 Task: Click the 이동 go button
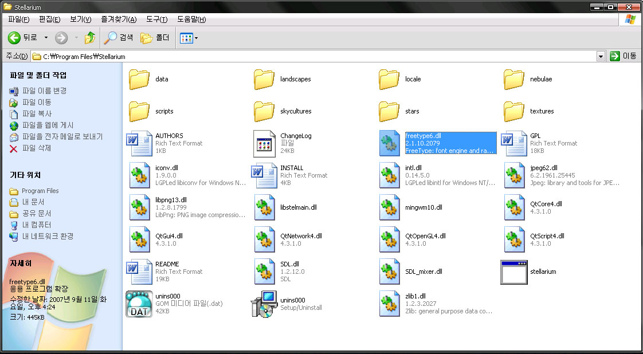click(624, 57)
